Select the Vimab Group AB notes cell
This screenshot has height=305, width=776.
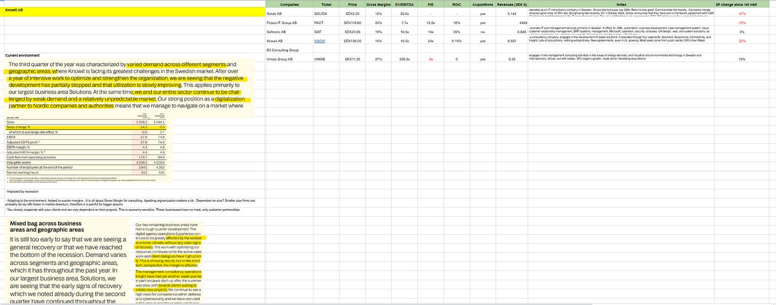click(622, 59)
